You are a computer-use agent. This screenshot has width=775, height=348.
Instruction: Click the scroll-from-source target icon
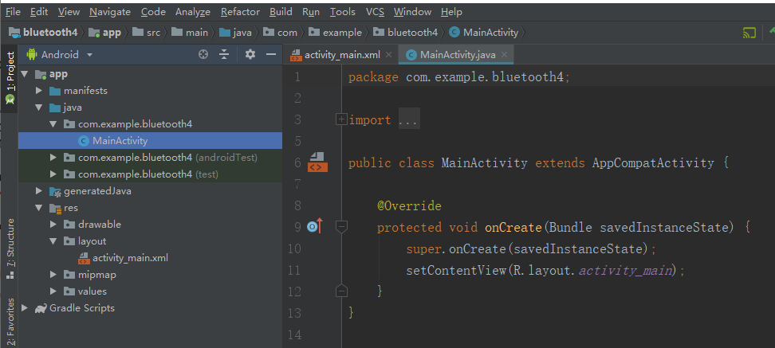[x=203, y=54]
